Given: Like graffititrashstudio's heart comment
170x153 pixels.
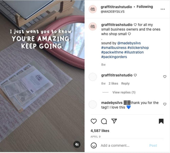Looking at the screenshot, I should pyautogui.click(x=165, y=76).
